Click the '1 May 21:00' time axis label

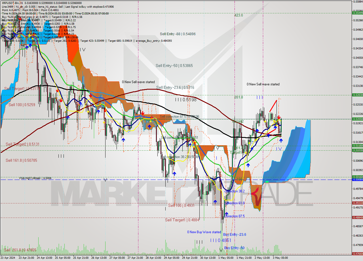[244, 258]
